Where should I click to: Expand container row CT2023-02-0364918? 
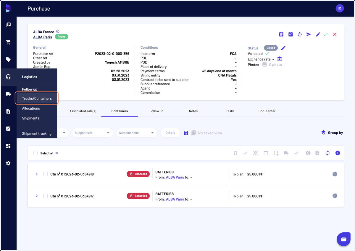pyautogui.click(x=37, y=174)
